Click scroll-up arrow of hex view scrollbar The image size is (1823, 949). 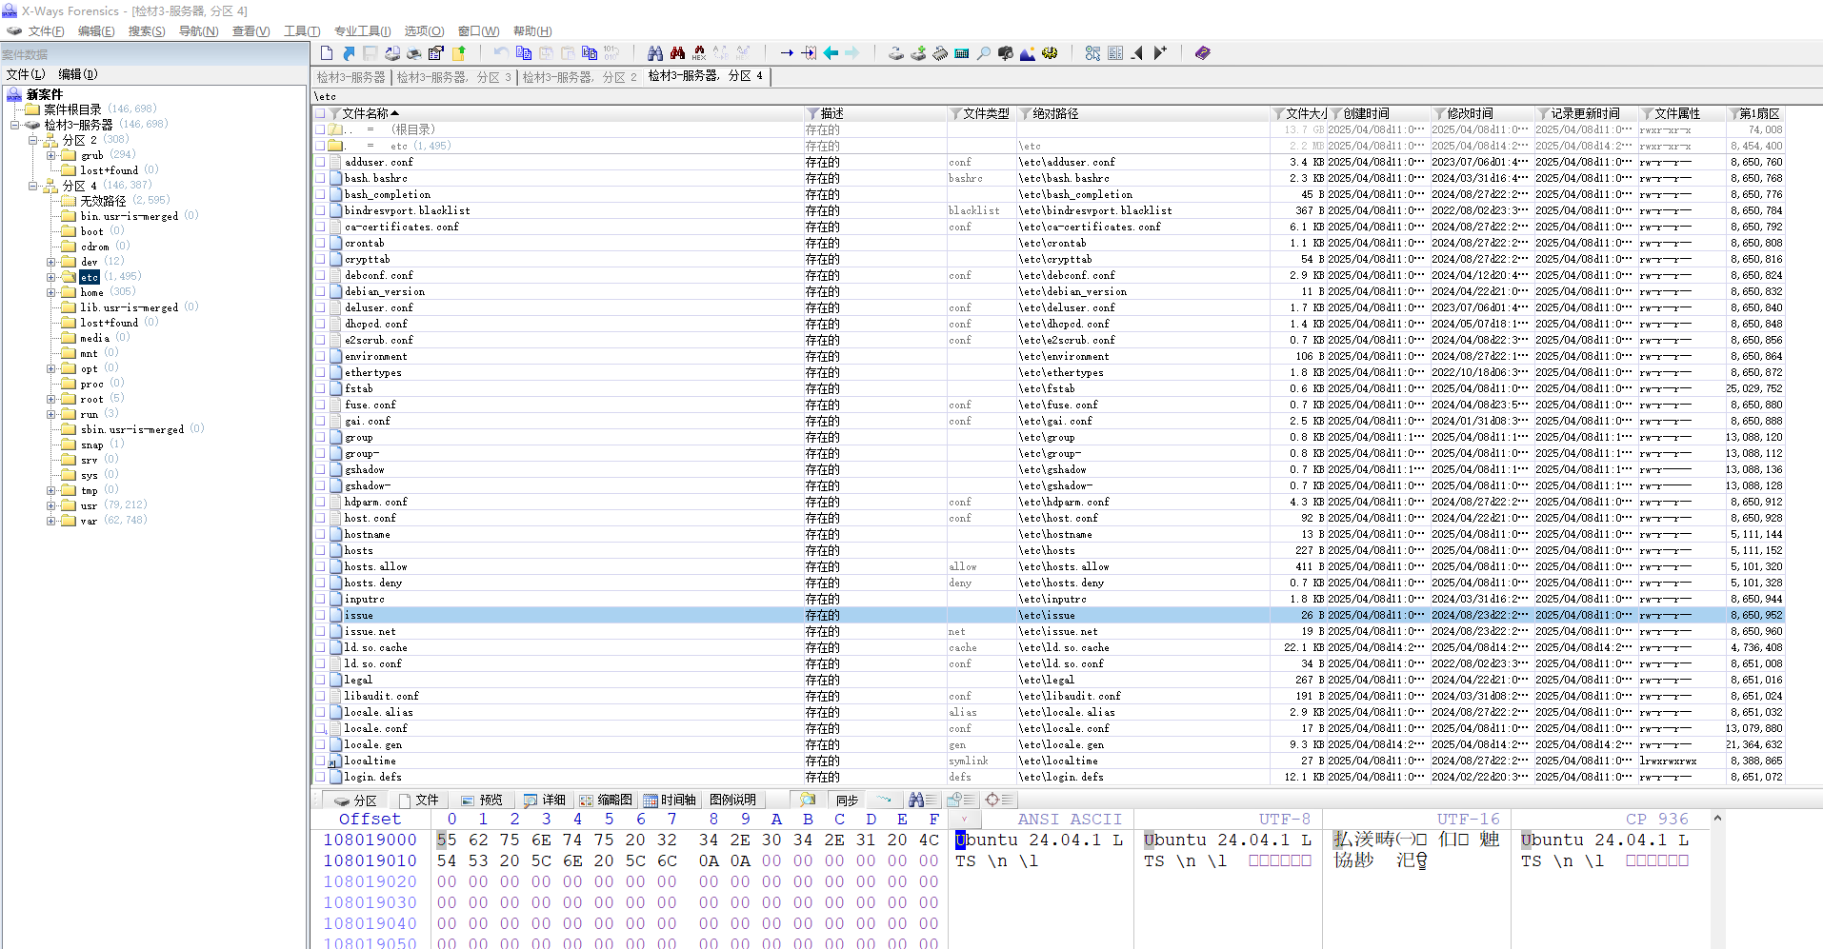pos(1717,819)
